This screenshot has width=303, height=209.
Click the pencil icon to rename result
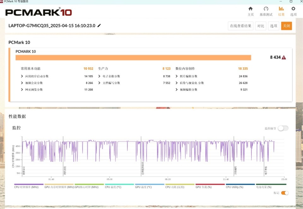point(99,25)
